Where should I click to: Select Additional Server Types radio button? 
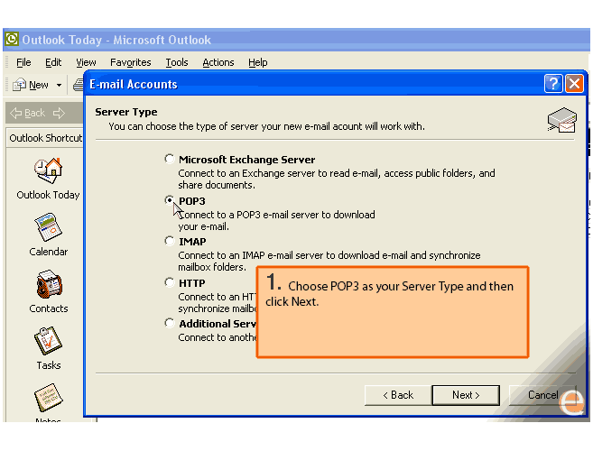(170, 323)
